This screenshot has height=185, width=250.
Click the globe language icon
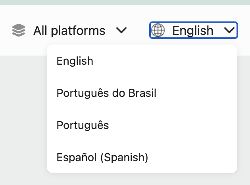158,30
